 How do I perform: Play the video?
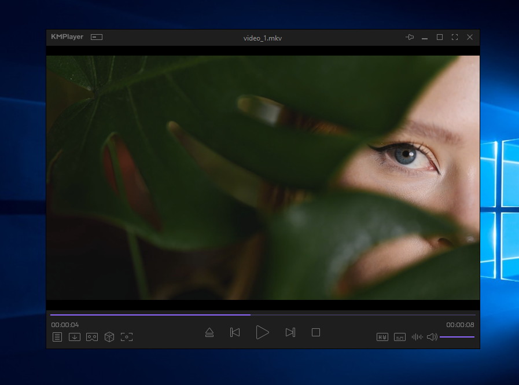[263, 332]
